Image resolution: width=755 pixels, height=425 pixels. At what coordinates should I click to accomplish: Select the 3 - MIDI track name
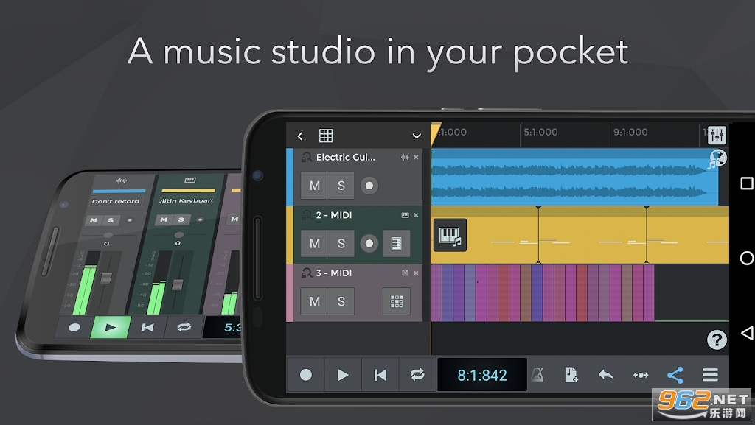tap(334, 273)
